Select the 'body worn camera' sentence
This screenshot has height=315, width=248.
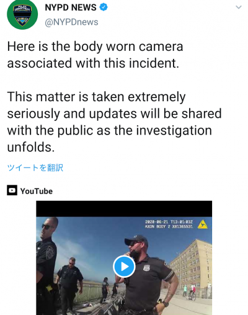point(95,55)
